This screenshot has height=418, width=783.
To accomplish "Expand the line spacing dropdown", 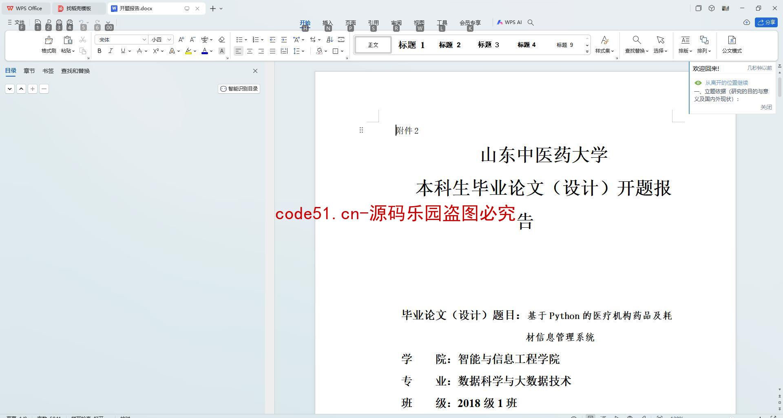I will tap(303, 51).
